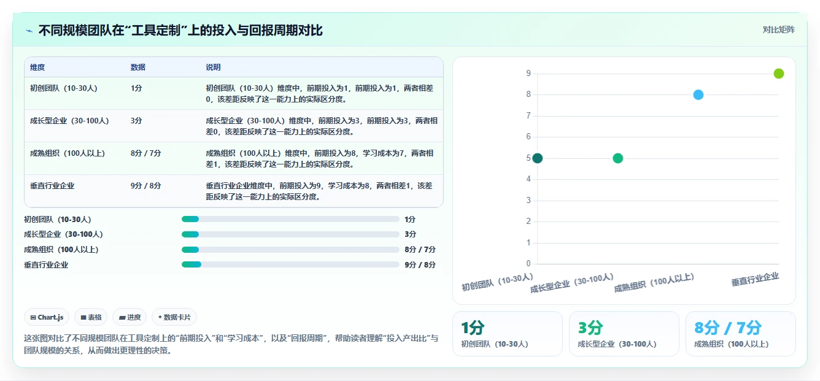Click the 8分 / 7分 value in the table
The width and height of the screenshot is (820, 381).
coord(146,153)
